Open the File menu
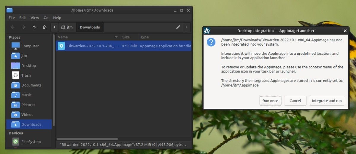356x154 pixels. click(x=12, y=18)
